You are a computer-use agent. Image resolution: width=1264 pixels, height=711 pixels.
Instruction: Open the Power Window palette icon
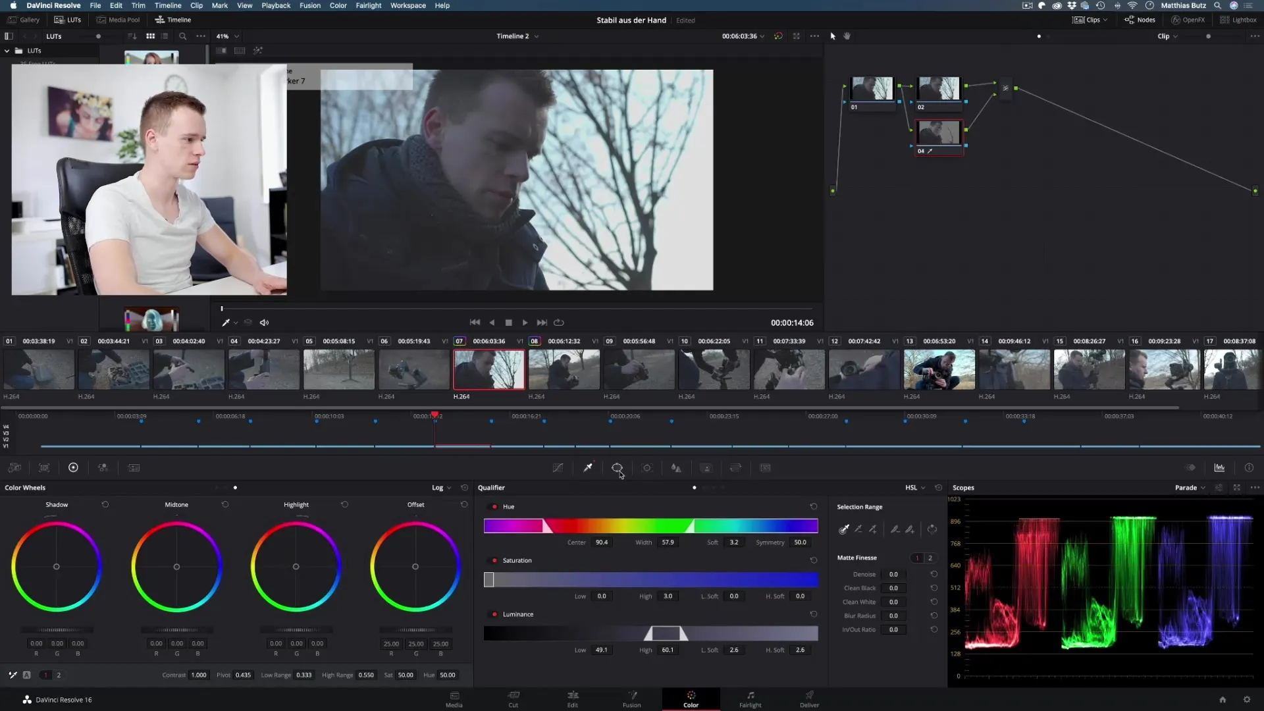coord(617,468)
